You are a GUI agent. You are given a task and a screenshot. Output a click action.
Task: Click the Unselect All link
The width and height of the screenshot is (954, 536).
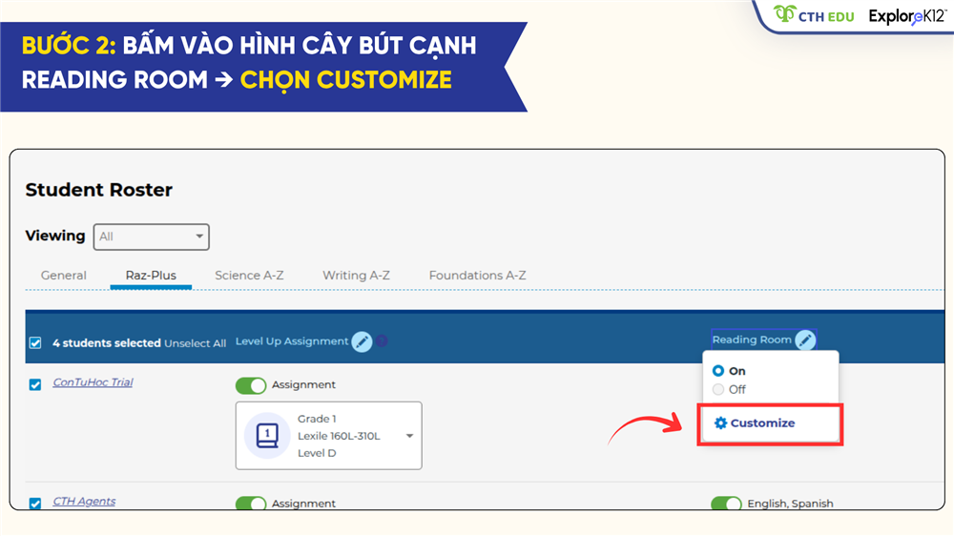[x=195, y=343]
